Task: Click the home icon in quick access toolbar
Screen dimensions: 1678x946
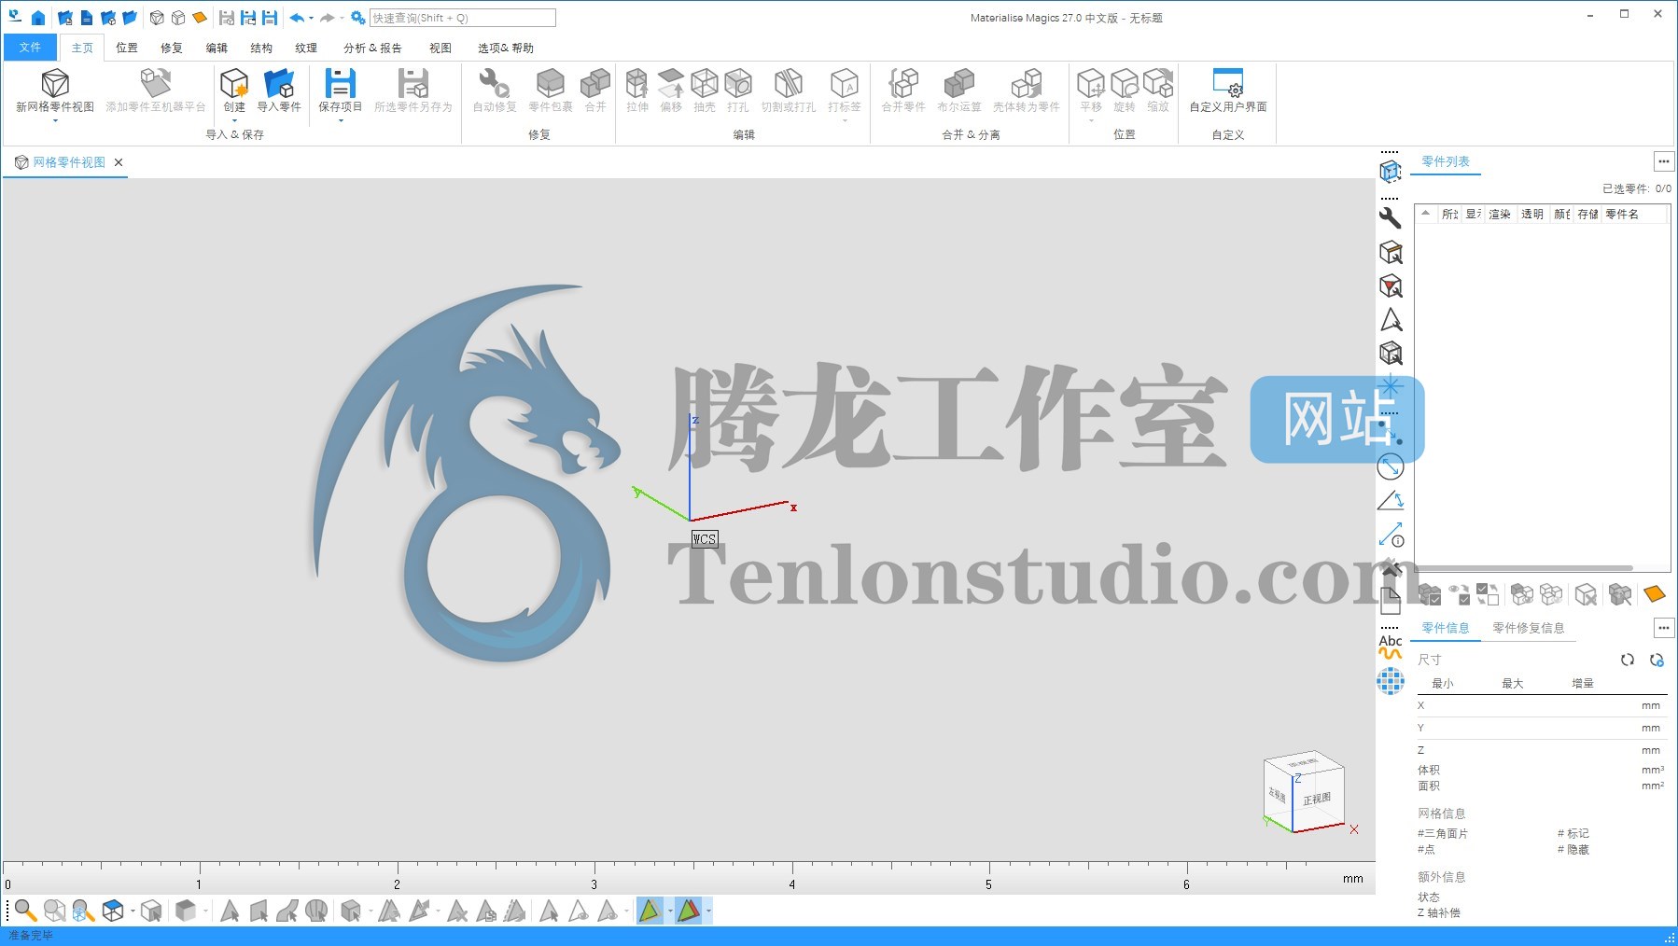Action: [x=38, y=18]
